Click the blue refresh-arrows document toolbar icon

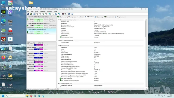pyautogui.click(x=56, y=14)
